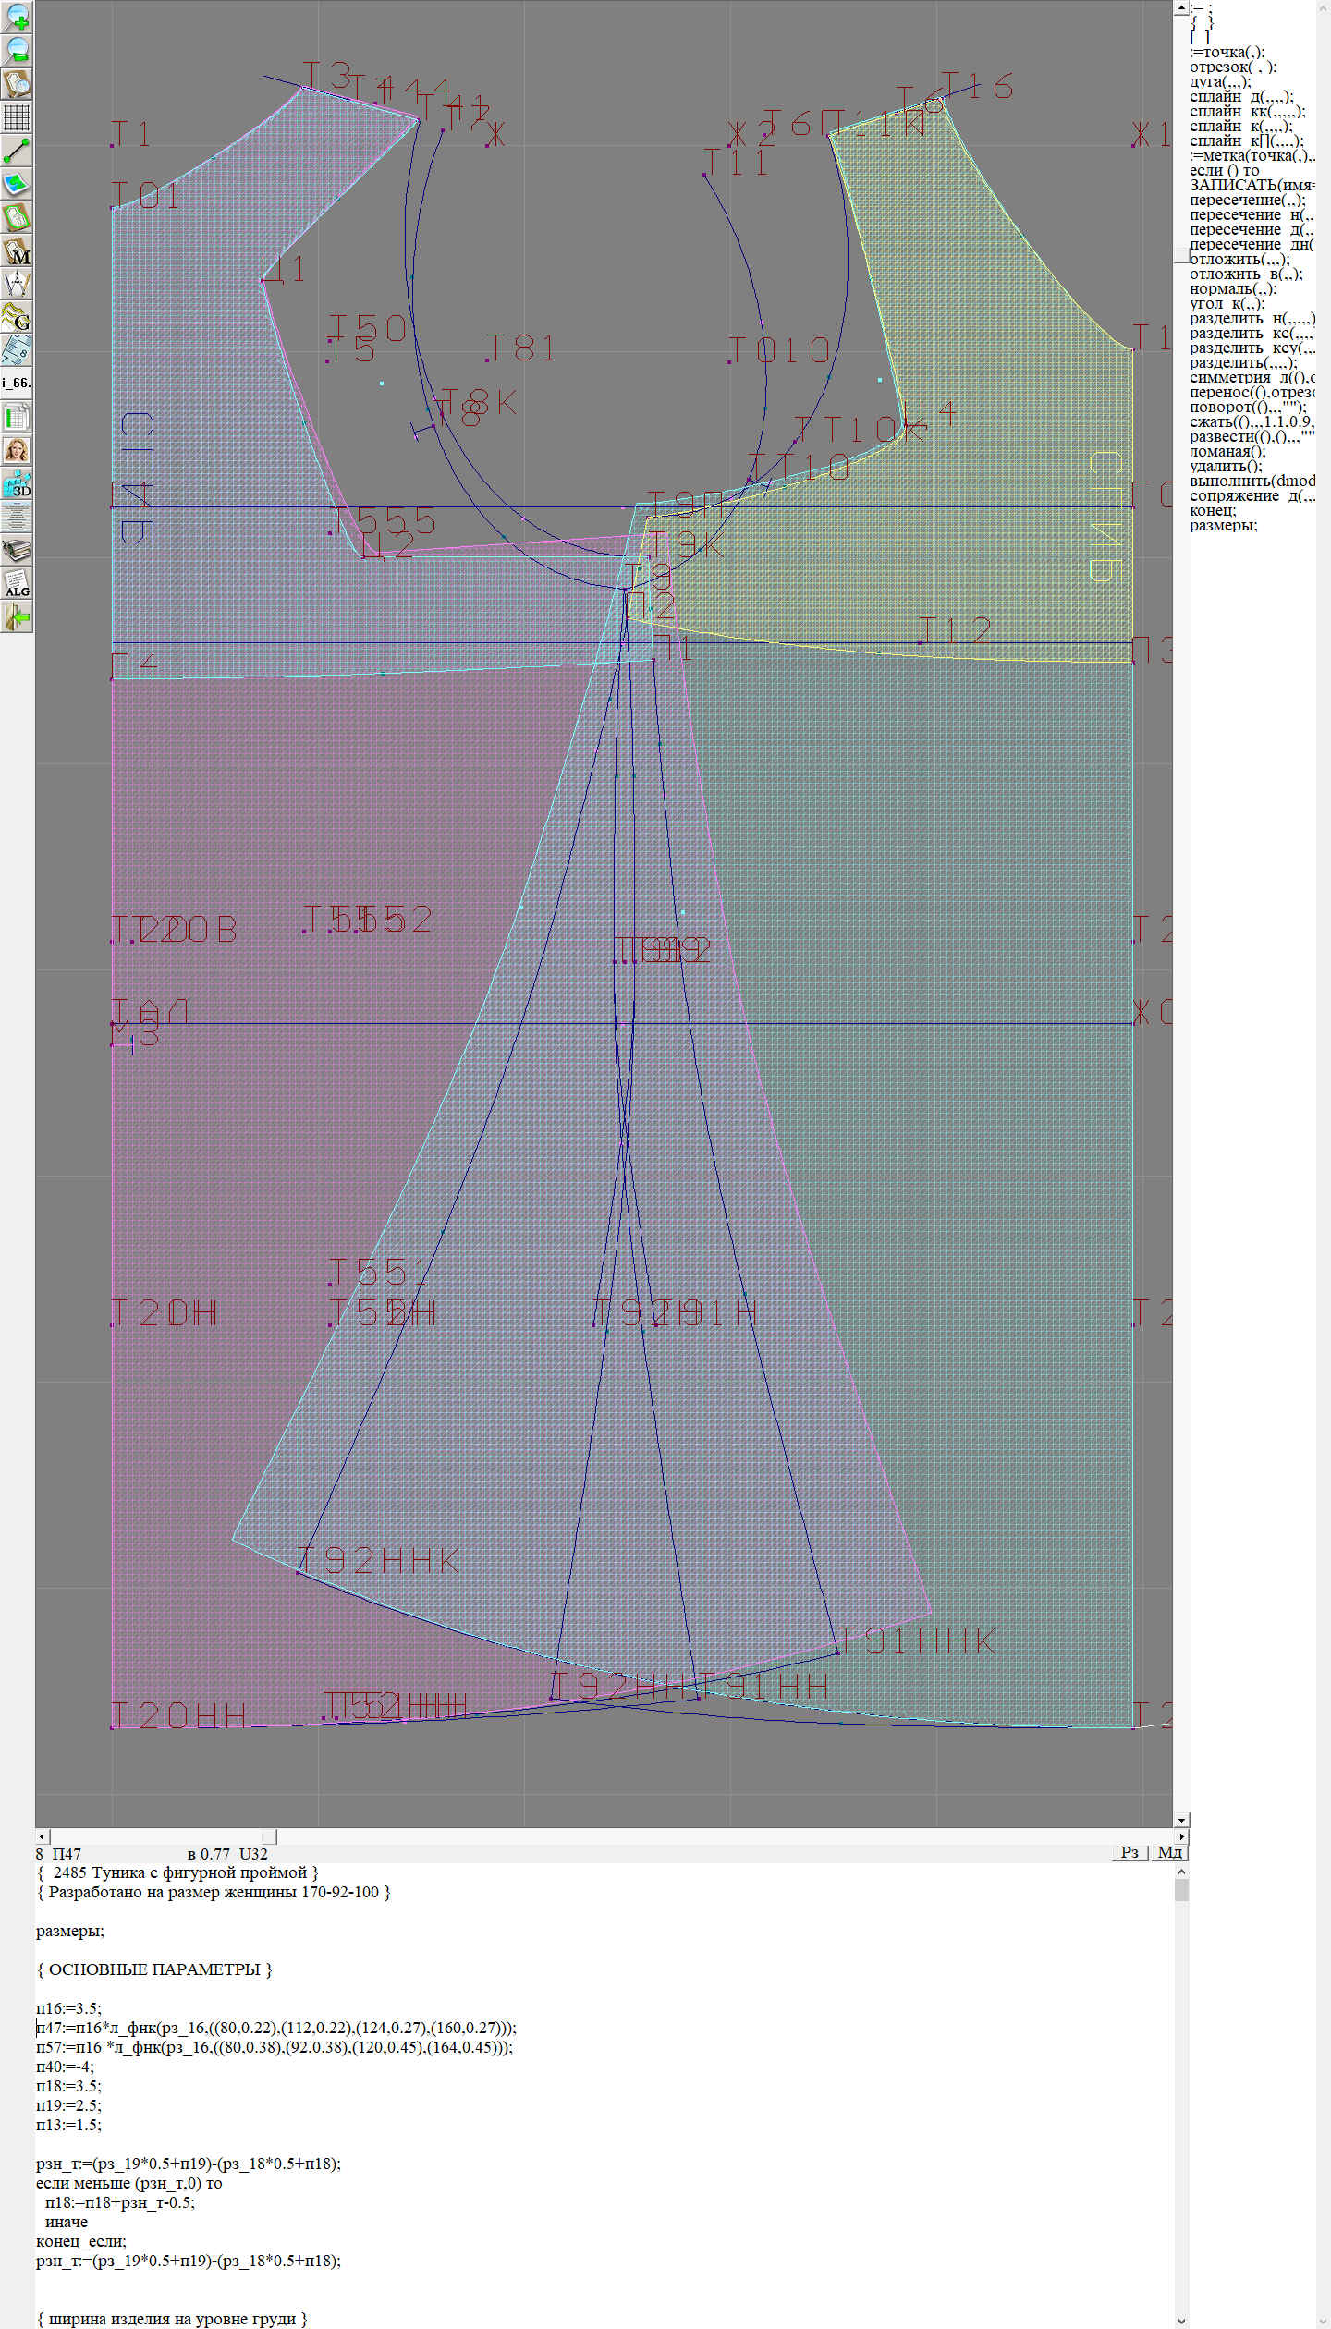This screenshot has width=1331, height=2329.
Task: Click the drafting compass tool icon
Action: tap(17, 284)
